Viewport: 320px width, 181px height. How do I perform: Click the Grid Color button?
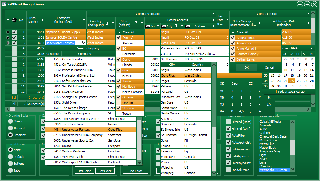pos(135,171)
